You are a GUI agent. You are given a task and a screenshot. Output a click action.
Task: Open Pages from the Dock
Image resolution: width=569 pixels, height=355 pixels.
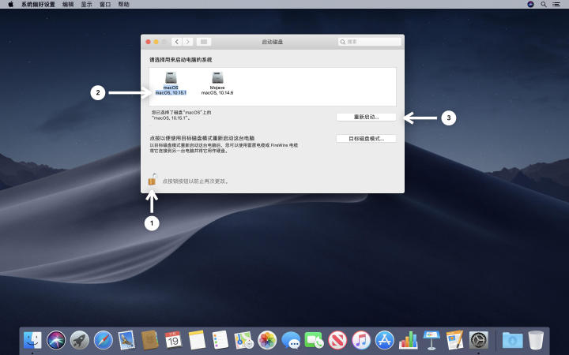pyautogui.click(x=455, y=340)
